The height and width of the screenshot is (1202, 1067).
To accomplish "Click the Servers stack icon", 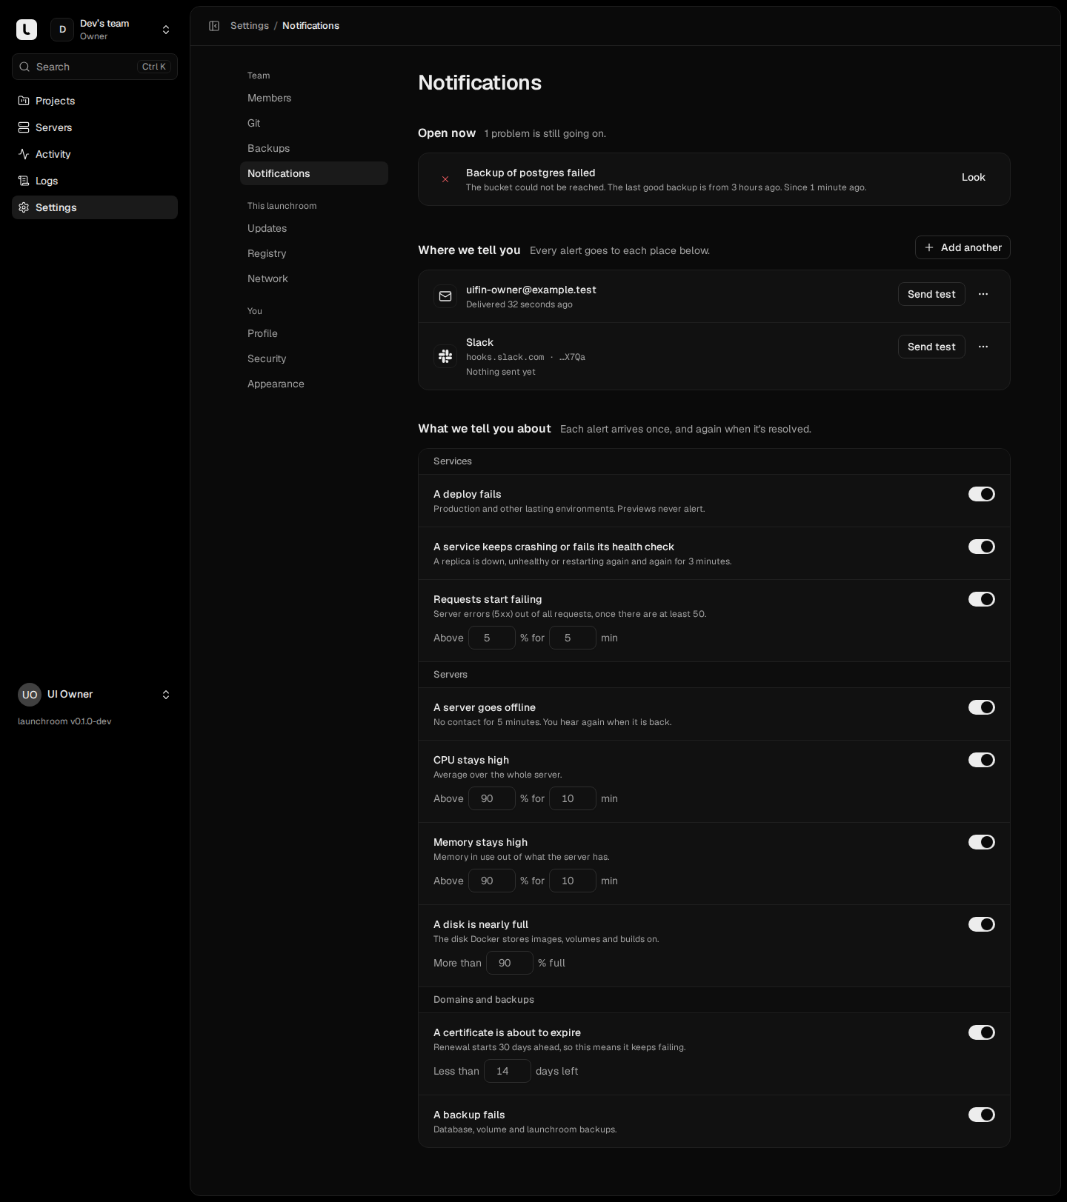I will (24, 127).
